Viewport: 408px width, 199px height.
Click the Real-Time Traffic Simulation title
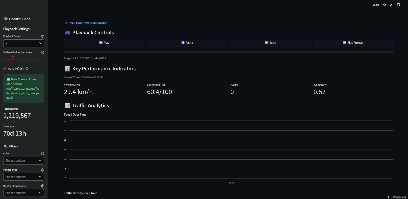tap(88, 23)
